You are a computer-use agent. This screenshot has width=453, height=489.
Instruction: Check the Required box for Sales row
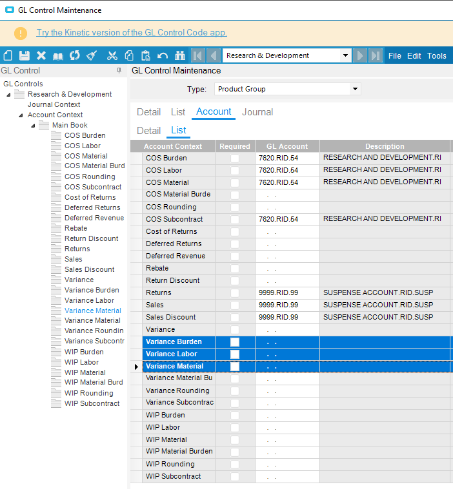click(x=235, y=305)
